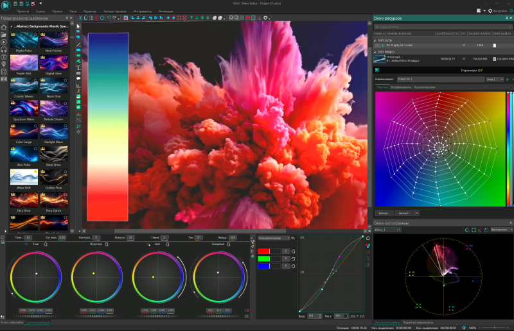Switch to the Редактор параметров tab

coord(418,323)
